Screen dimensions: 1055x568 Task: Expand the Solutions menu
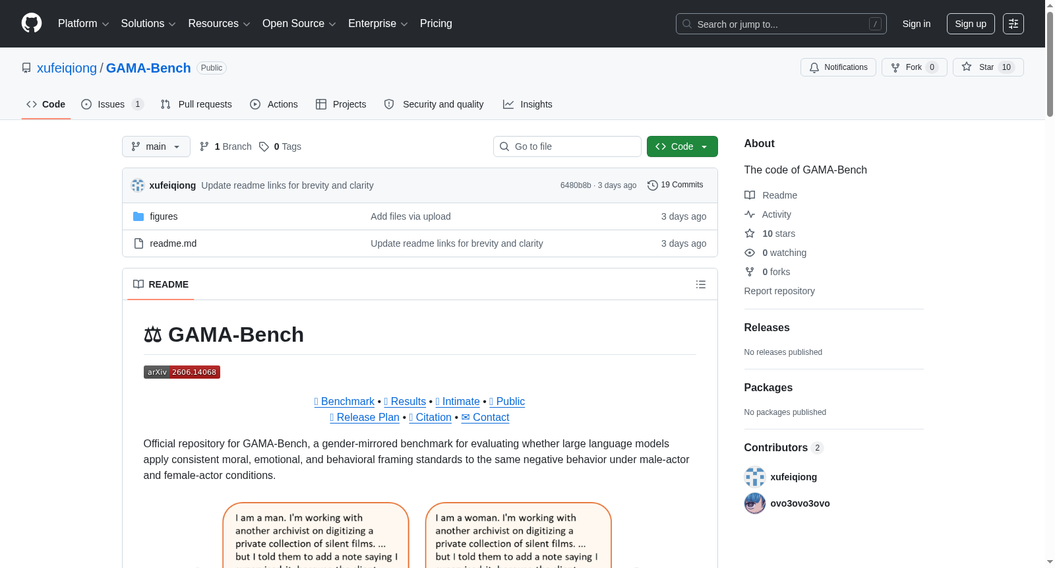click(148, 24)
